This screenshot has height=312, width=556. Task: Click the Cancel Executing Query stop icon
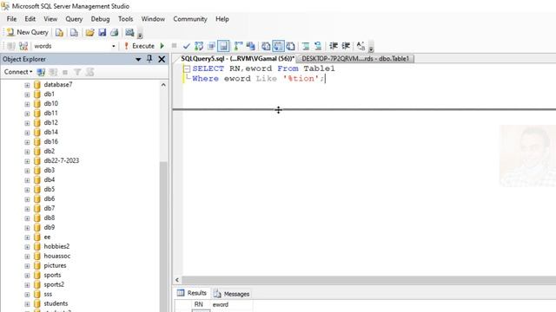coord(174,46)
